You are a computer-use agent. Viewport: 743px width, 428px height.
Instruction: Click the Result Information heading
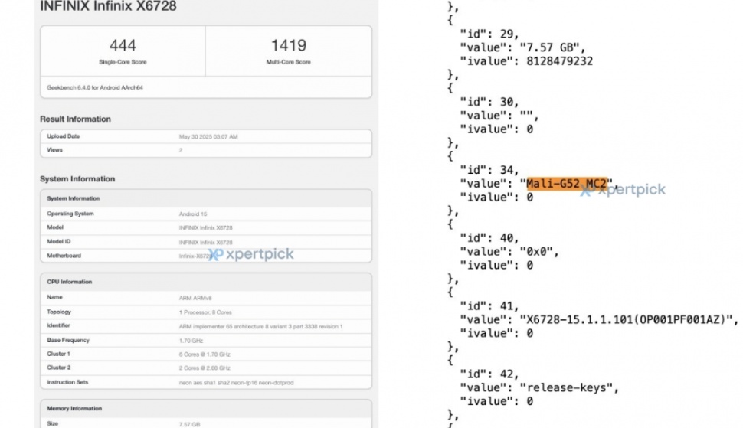tap(75, 119)
